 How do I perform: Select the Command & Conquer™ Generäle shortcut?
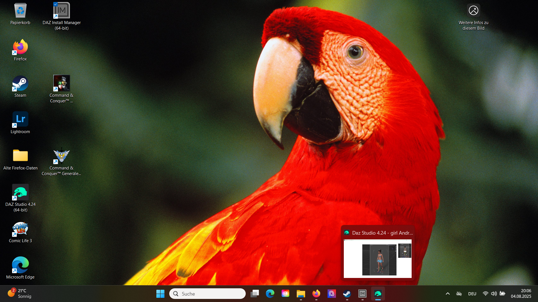click(x=62, y=162)
